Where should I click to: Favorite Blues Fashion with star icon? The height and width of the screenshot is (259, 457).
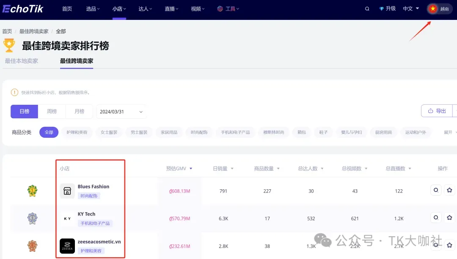[449, 190]
